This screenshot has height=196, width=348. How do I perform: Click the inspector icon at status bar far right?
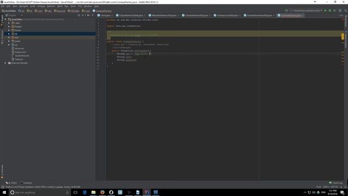(345, 187)
